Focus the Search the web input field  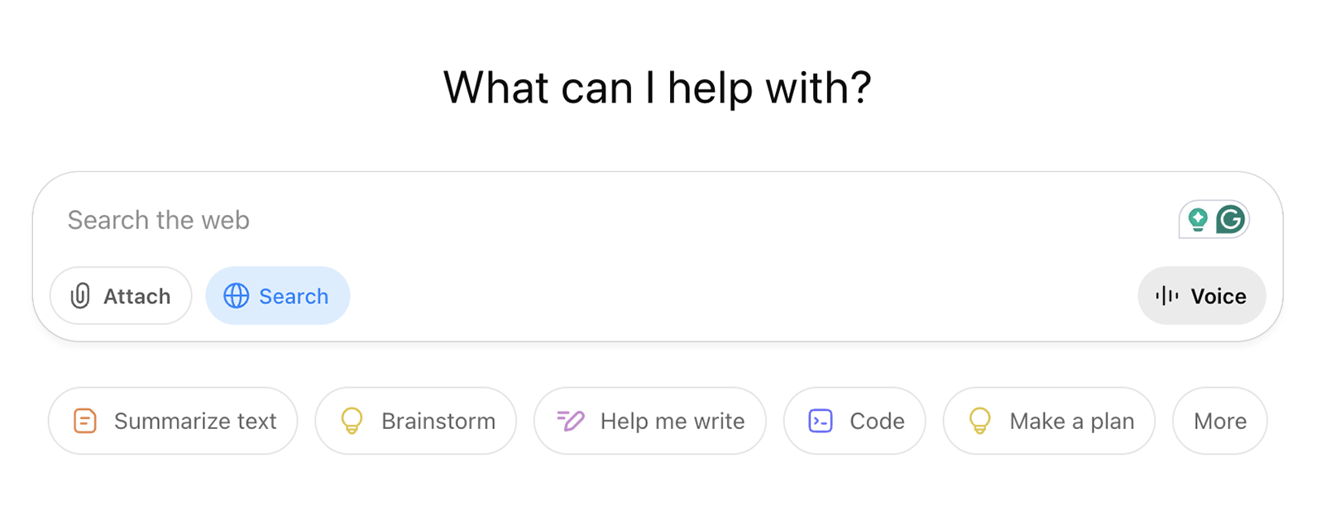[579, 220]
